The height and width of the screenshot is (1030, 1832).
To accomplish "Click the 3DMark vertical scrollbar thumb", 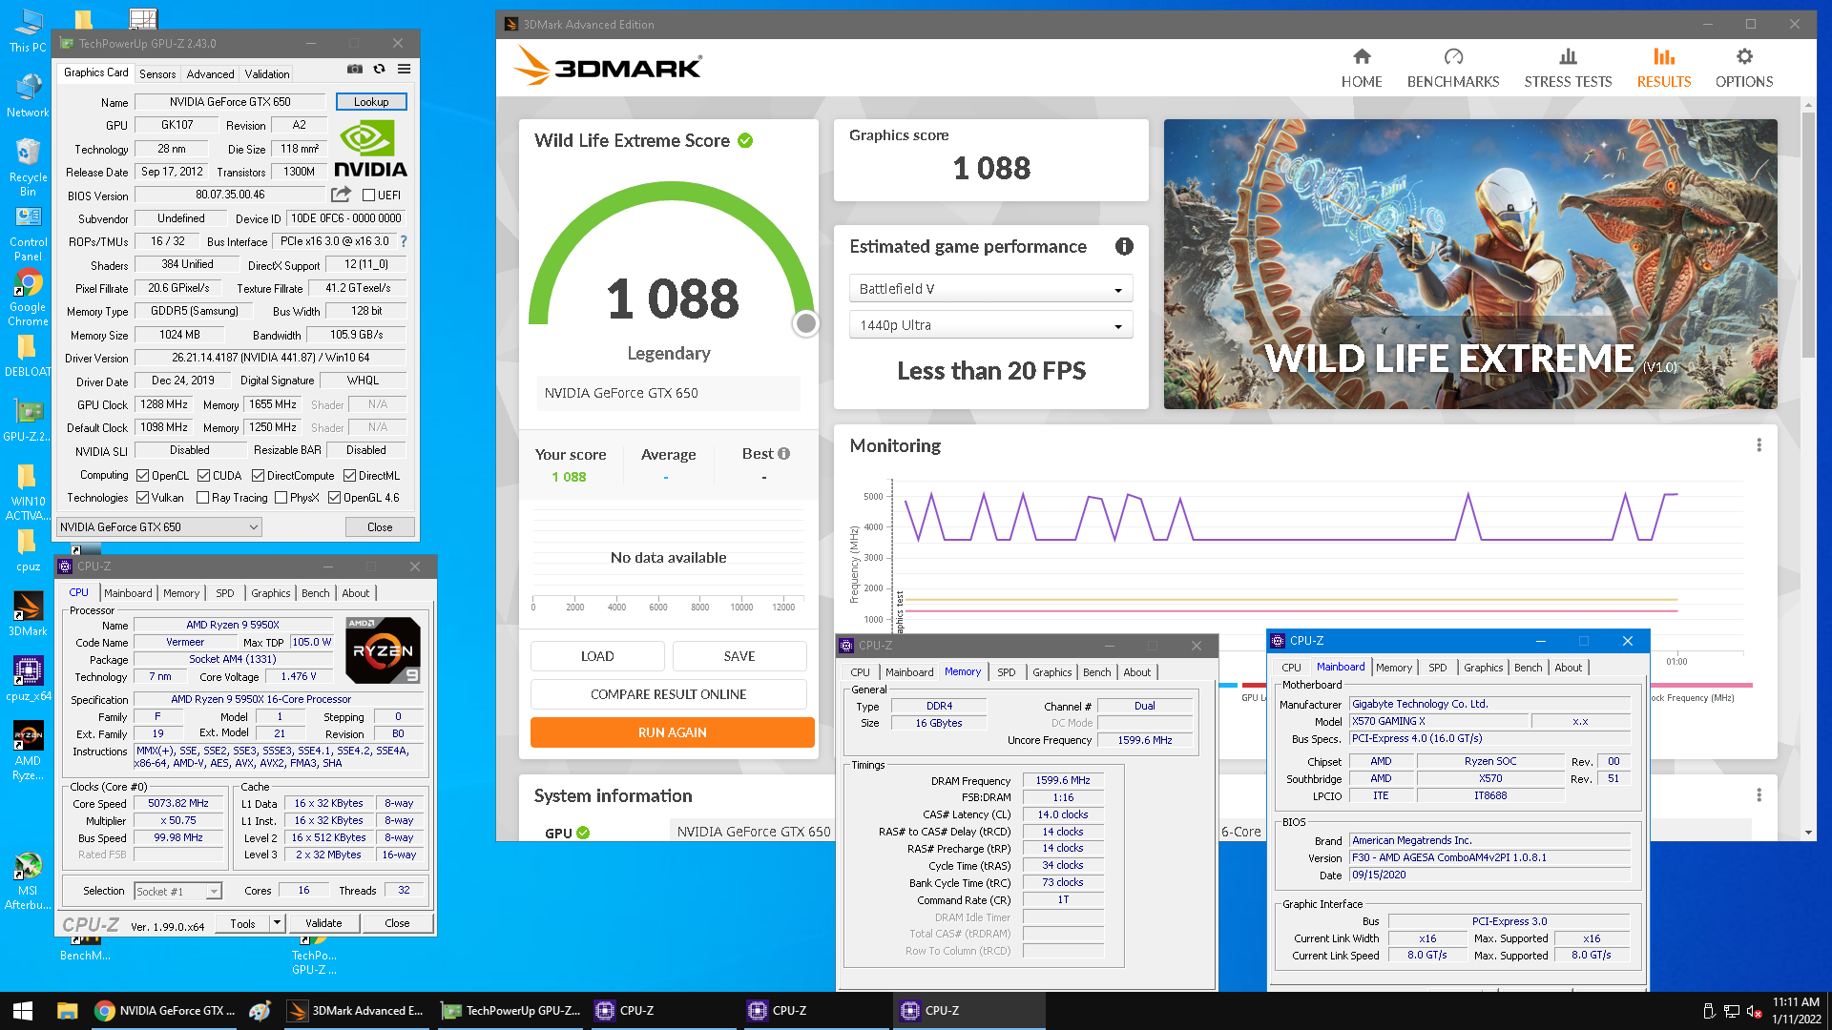I will pyautogui.click(x=1808, y=237).
